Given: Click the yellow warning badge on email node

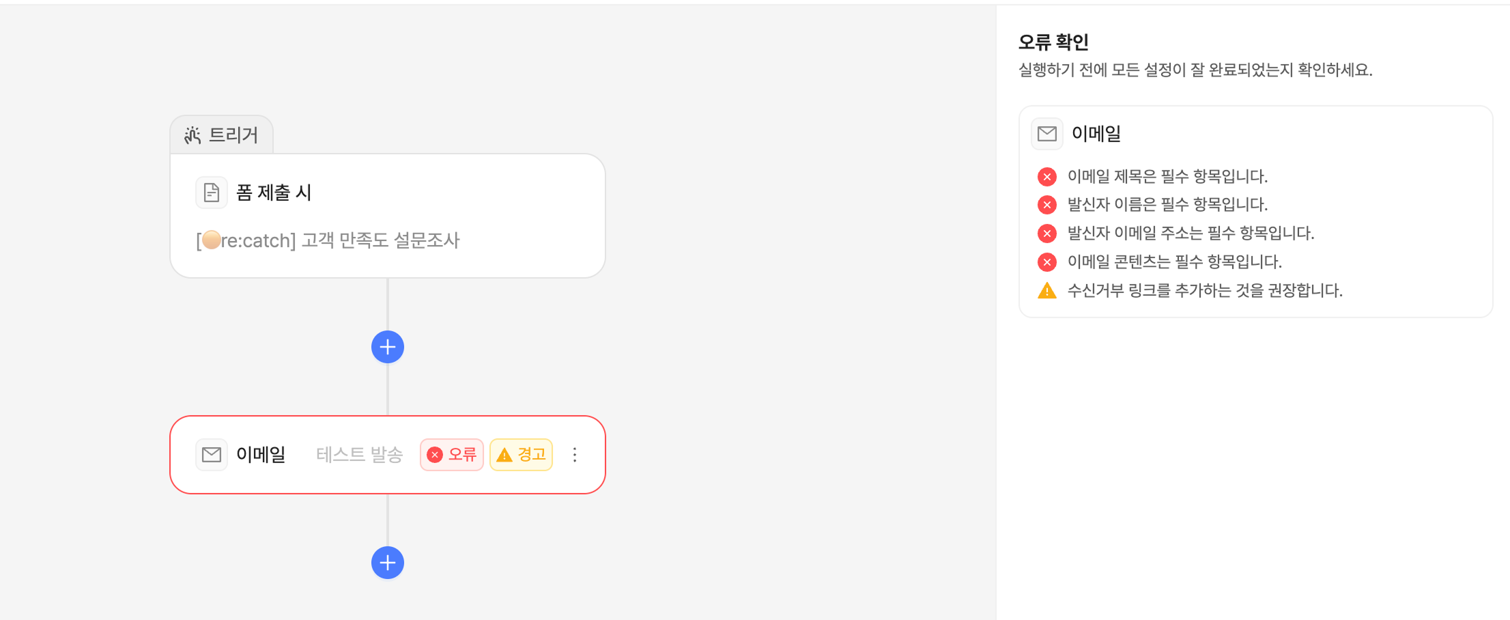Looking at the screenshot, I should [522, 455].
